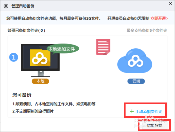Click the blue cloud storage icon
Viewport: 175px width, 132px height.
135,61
